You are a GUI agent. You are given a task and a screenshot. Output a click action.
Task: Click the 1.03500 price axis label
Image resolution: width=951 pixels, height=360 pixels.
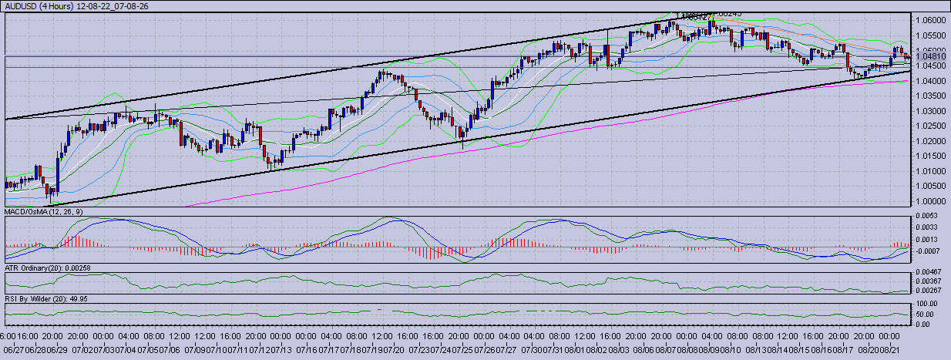(x=929, y=96)
